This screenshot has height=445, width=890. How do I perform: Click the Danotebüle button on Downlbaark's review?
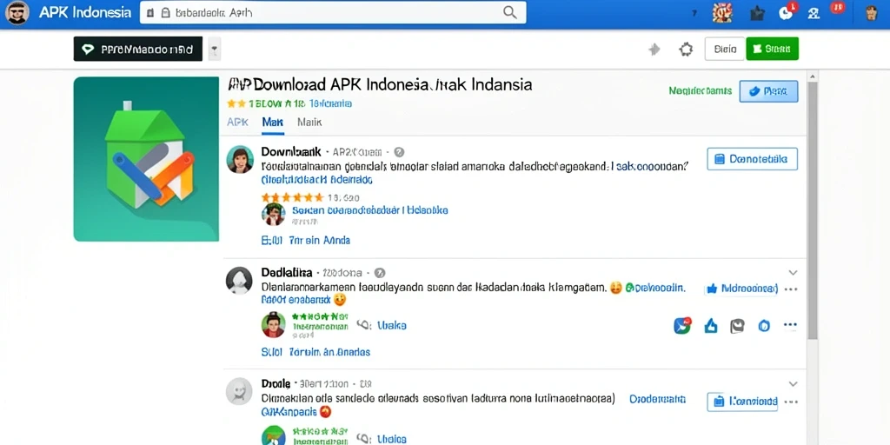(752, 159)
